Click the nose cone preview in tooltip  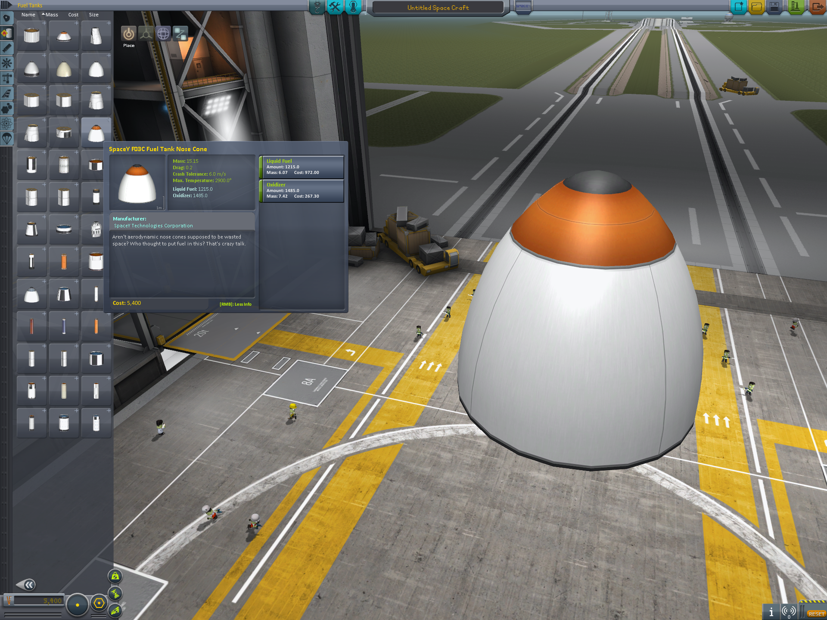(137, 183)
